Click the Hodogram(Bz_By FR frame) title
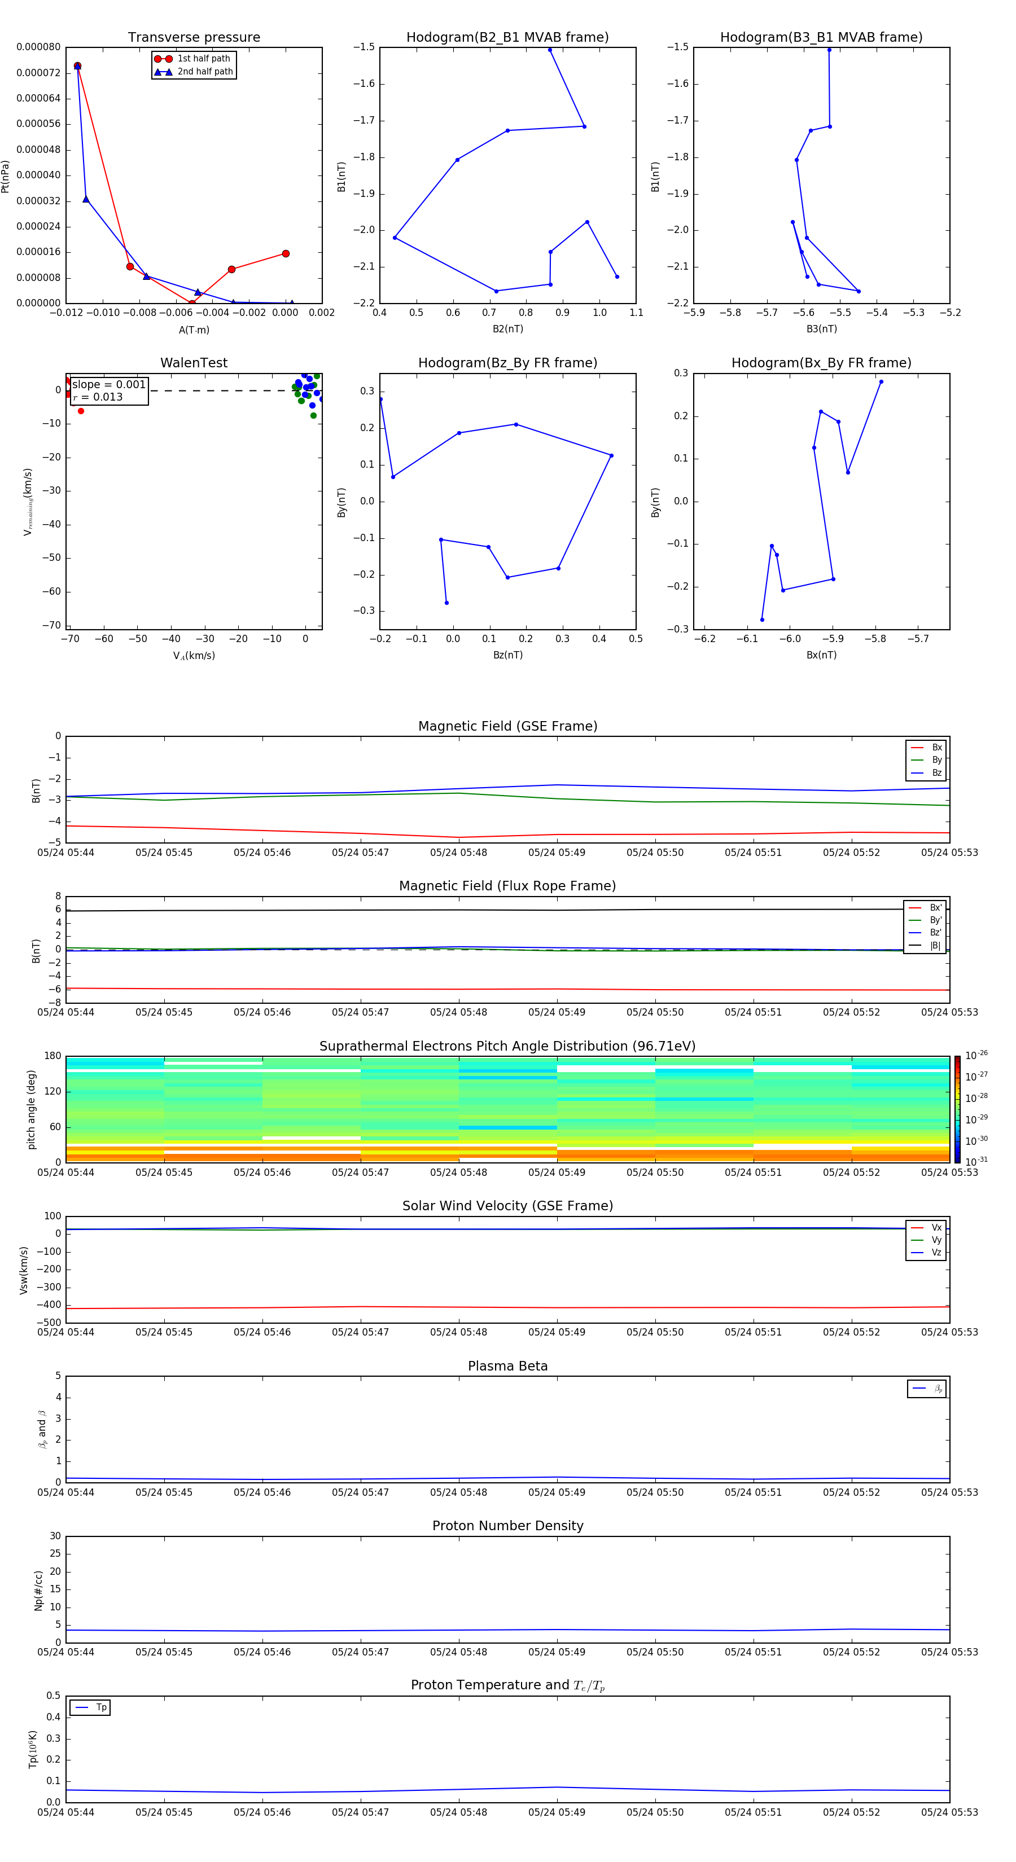 (507, 363)
